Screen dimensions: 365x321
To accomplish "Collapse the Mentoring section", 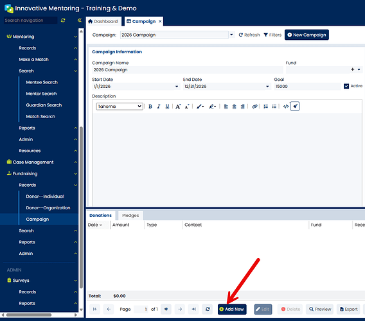I will pyautogui.click(x=75, y=37).
